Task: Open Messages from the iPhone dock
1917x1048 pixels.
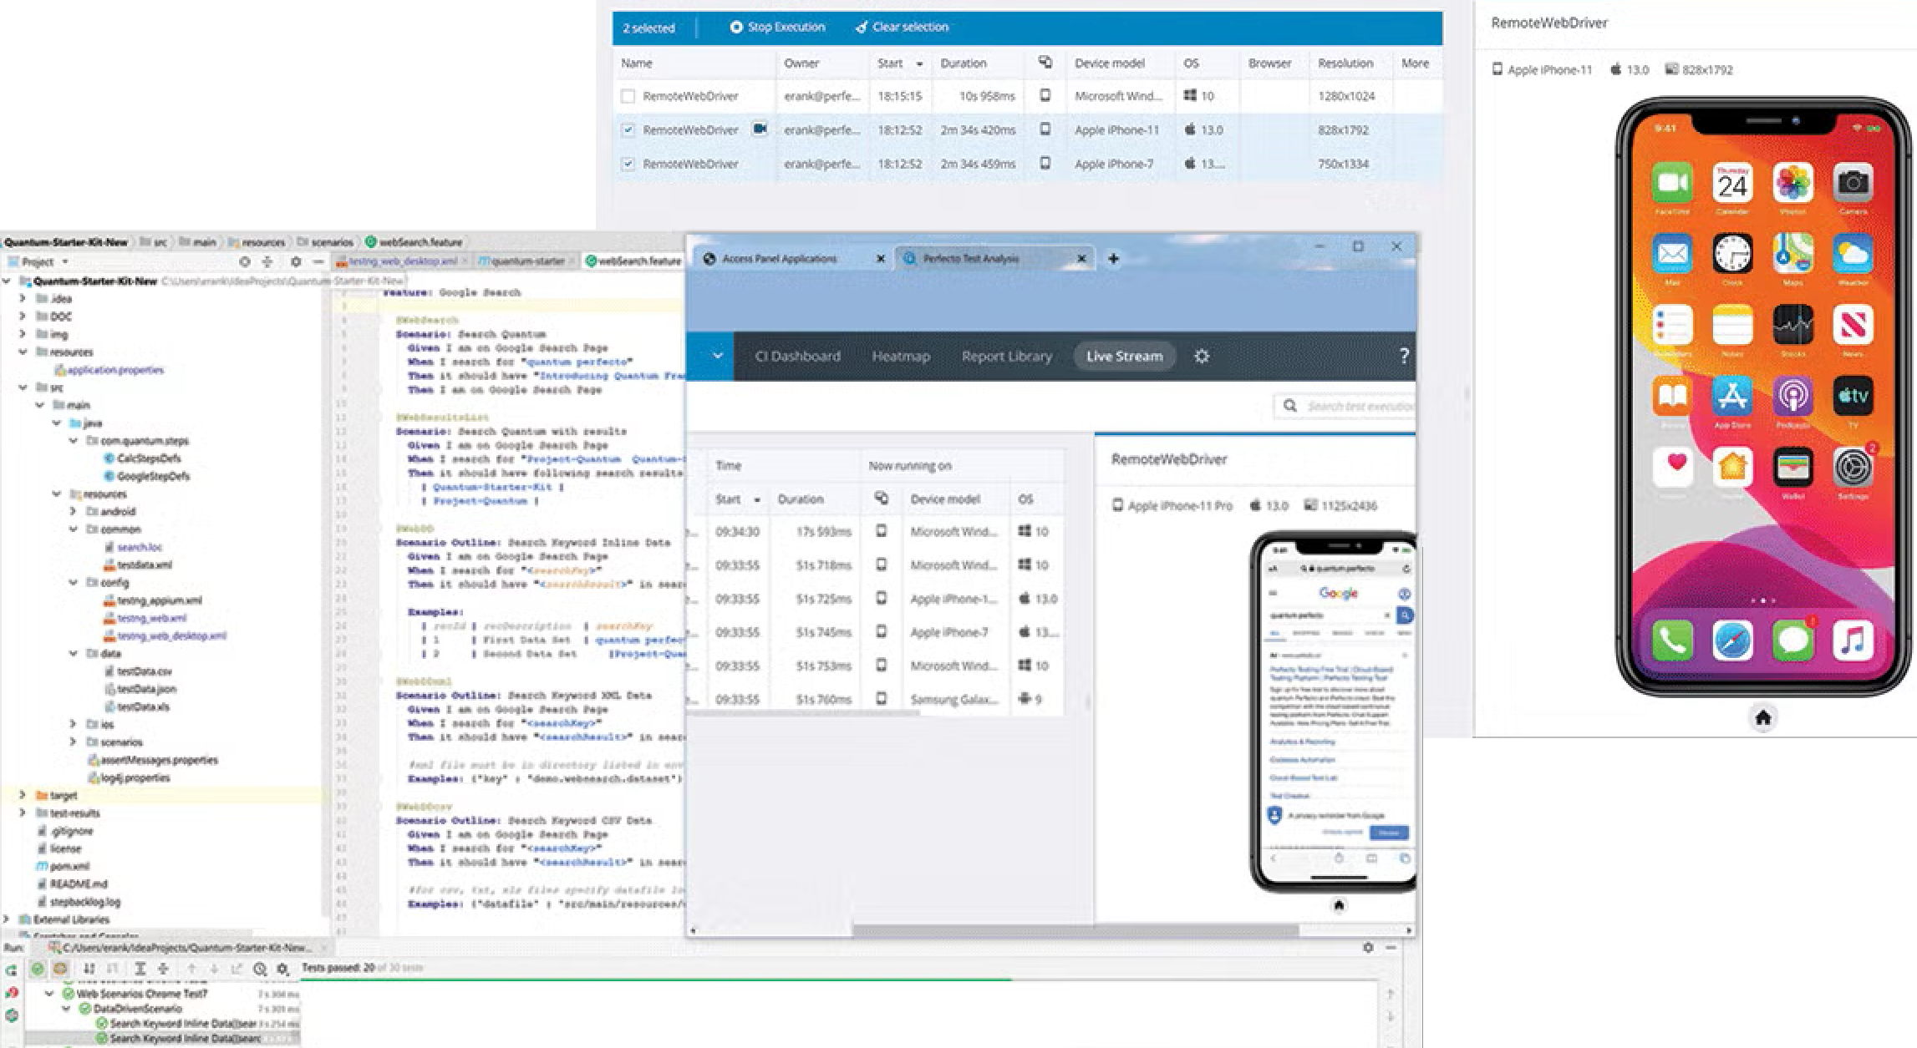Action: [1792, 640]
